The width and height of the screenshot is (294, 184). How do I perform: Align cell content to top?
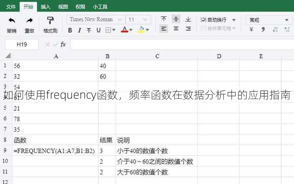(164, 19)
